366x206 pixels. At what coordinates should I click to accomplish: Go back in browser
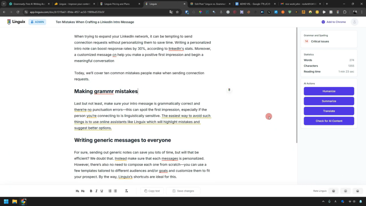tap(4, 12)
